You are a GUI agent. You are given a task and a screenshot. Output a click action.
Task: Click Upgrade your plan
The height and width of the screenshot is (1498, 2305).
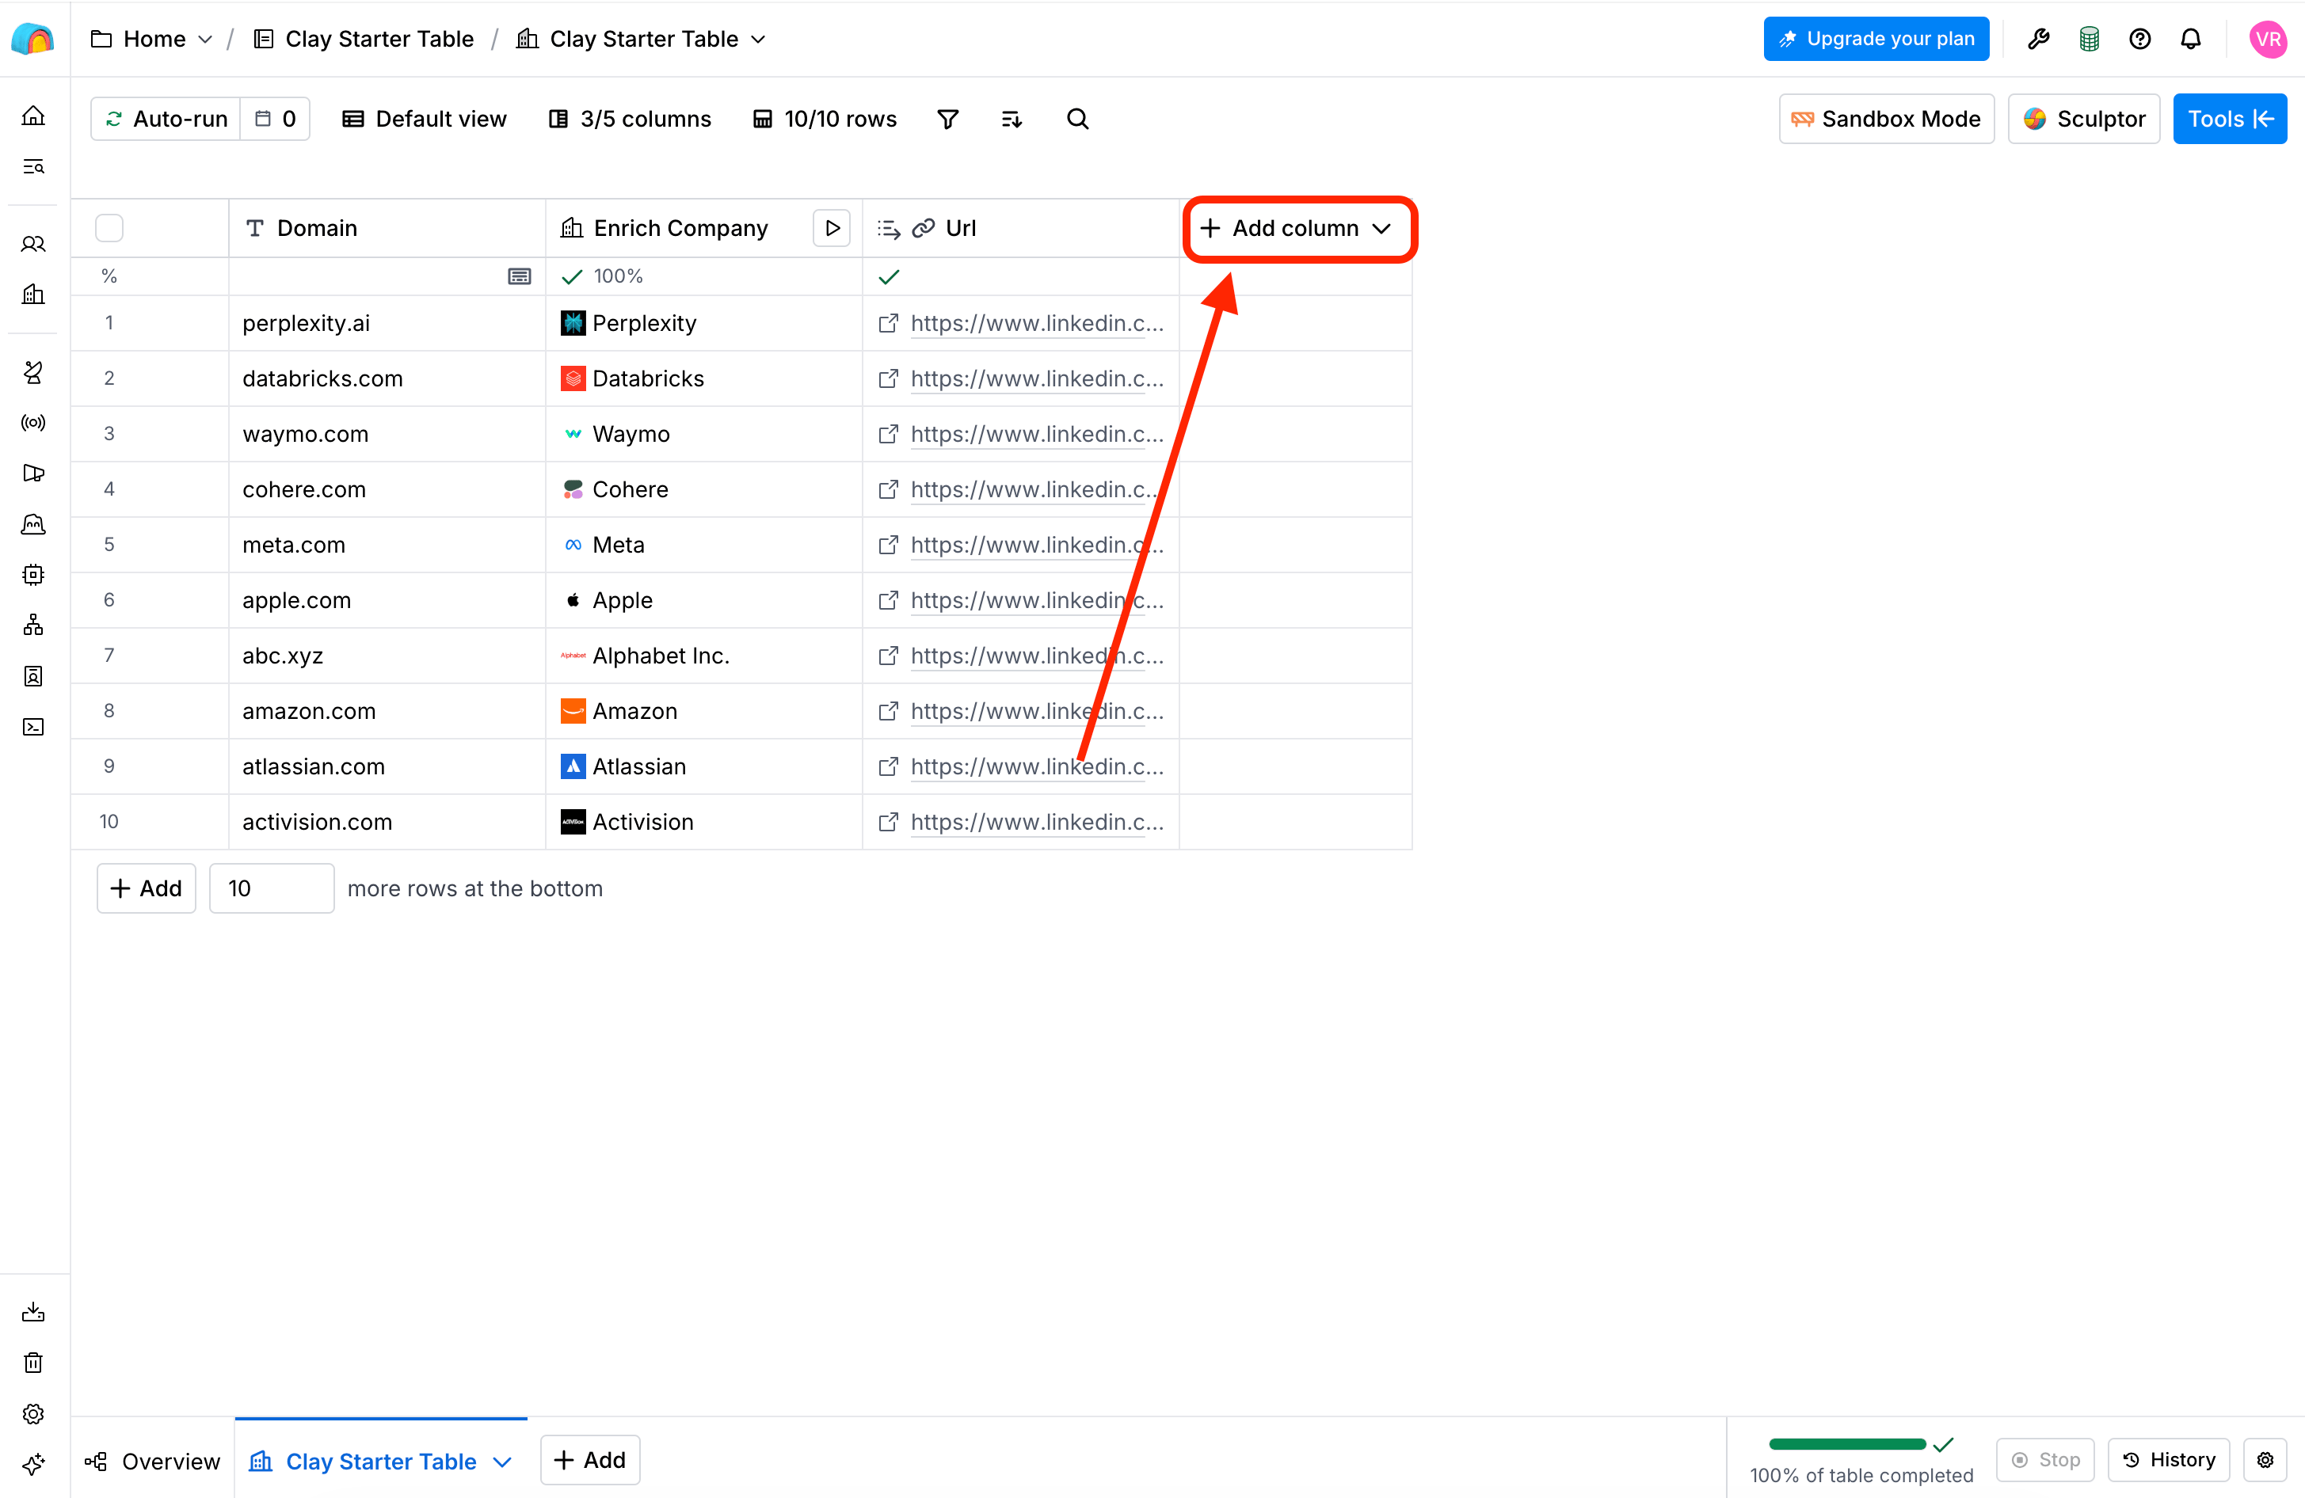(1877, 39)
